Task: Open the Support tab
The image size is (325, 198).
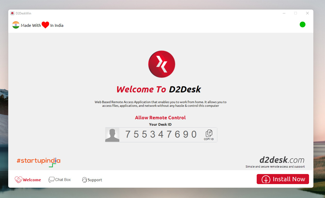Action: coord(92,180)
